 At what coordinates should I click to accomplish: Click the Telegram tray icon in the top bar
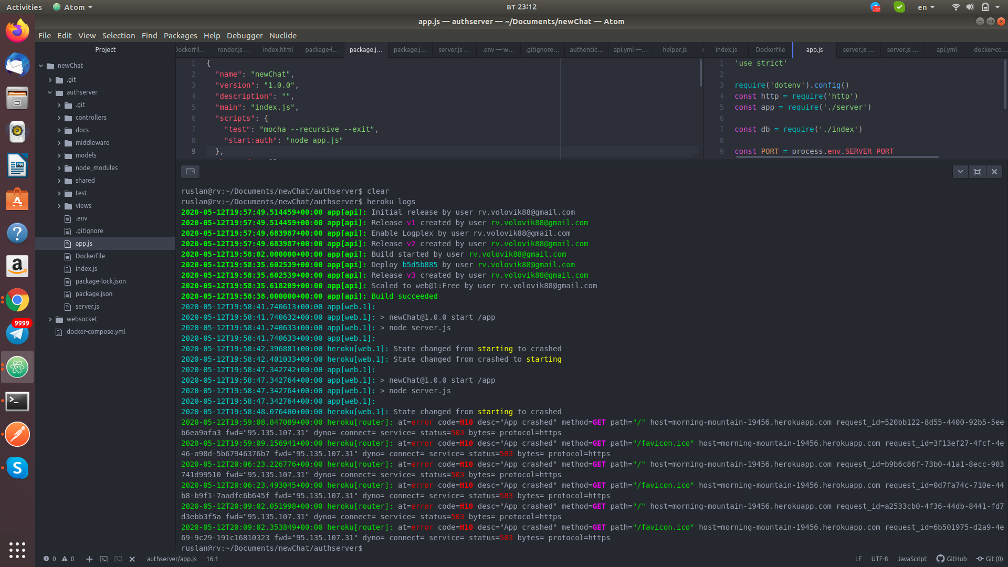875,7
